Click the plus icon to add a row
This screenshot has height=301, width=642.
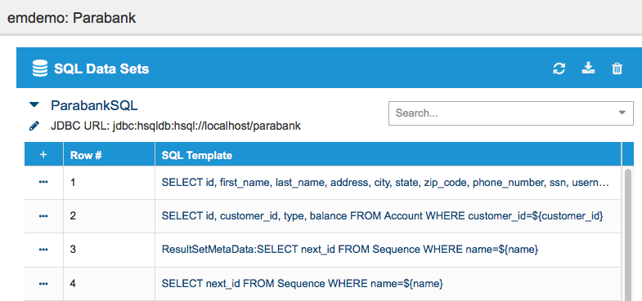click(43, 155)
